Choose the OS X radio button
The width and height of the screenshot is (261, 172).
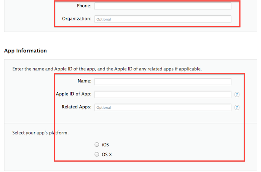click(97, 155)
